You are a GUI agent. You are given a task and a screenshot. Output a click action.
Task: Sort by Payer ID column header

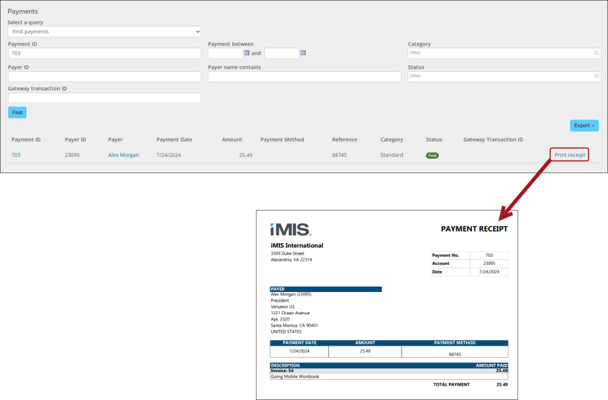click(75, 139)
